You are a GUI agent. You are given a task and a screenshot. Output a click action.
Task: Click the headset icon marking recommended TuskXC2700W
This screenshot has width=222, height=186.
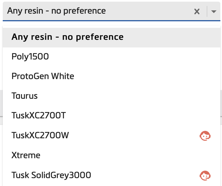click(205, 135)
